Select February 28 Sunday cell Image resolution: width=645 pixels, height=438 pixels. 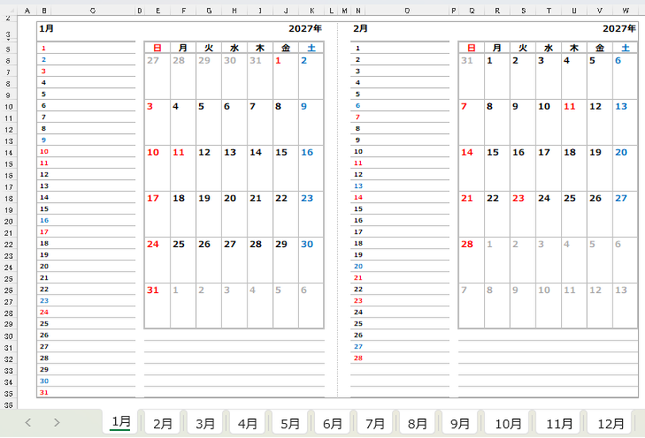tap(471, 260)
